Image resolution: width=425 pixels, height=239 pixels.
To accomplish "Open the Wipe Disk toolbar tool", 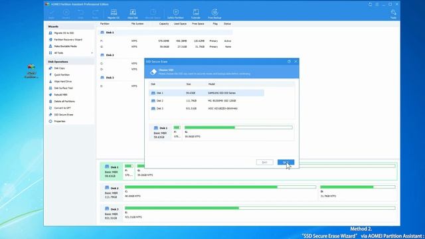I will (x=133, y=14).
